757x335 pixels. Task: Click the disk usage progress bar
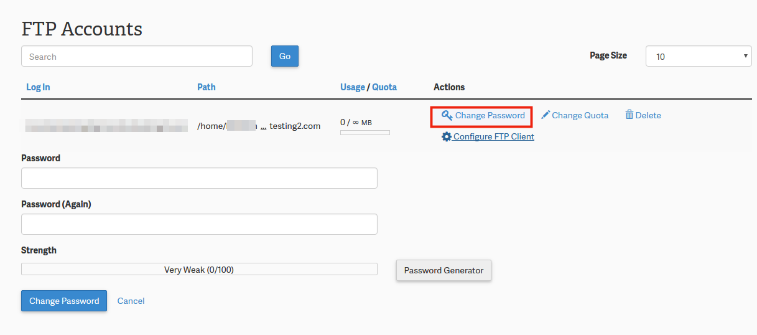pos(365,133)
